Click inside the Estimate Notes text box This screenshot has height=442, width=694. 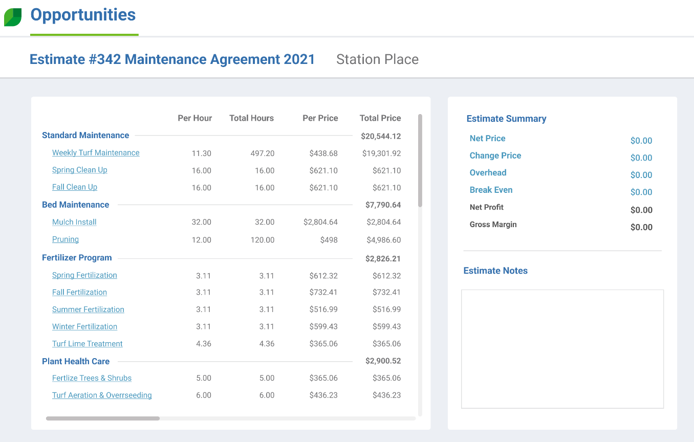click(x=562, y=349)
